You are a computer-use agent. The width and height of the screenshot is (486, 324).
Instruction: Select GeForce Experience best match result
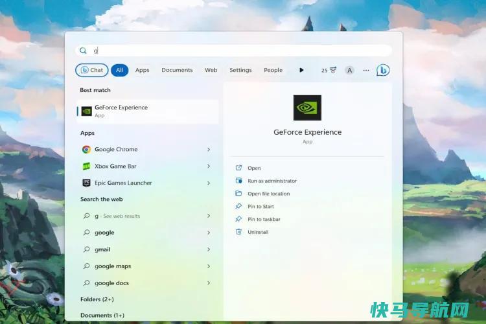coord(148,111)
